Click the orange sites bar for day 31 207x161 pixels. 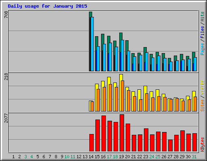195,104
